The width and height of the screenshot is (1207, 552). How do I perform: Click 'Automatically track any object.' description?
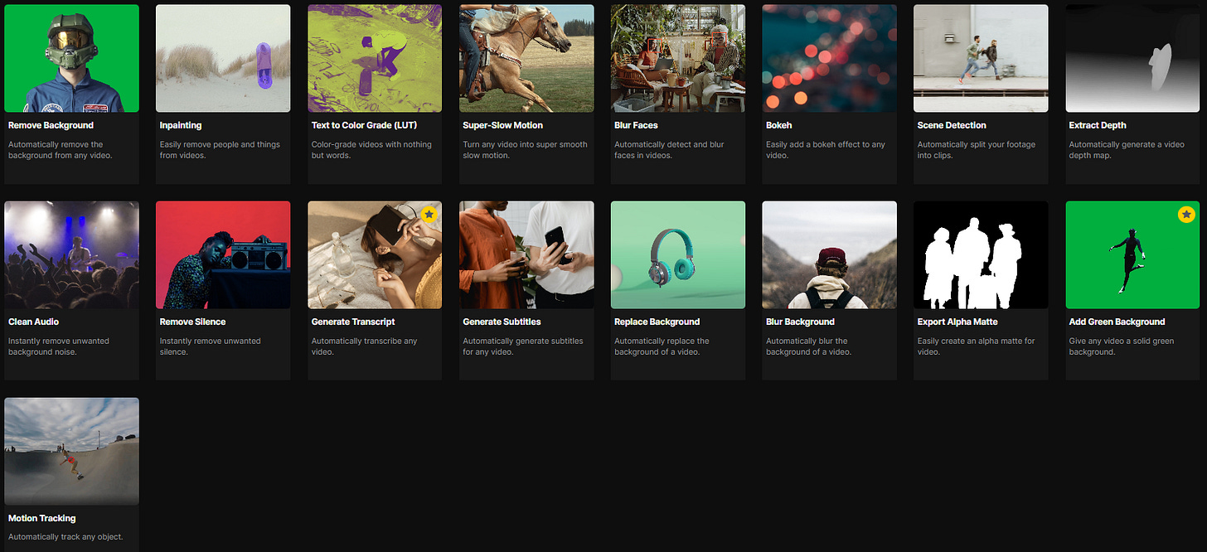tap(65, 537)
